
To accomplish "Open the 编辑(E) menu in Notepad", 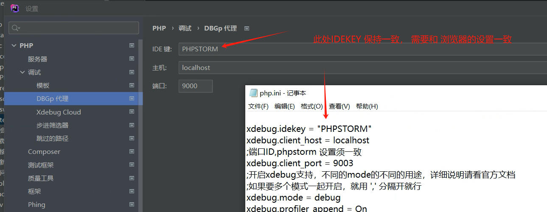I will [285, 106].
